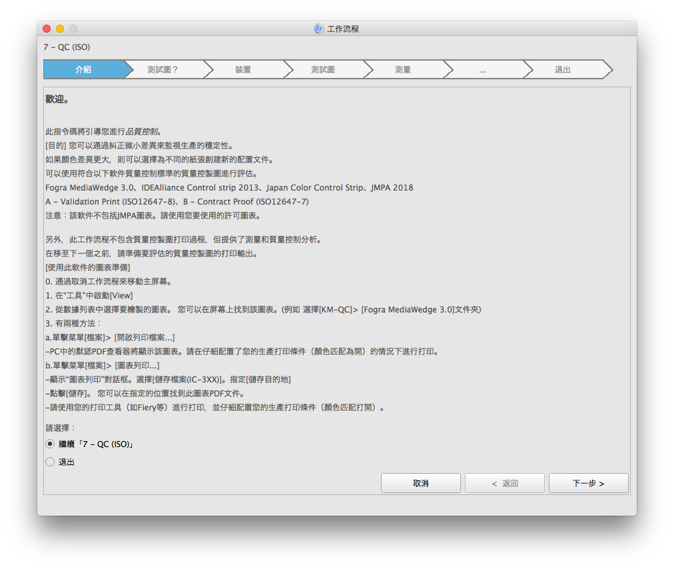Click the 取消 button
The image size is (674, 569).
pyautogui.click(x=421, y=484)
